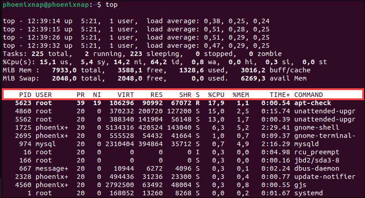Select the %CPU column header

point(216,95)
